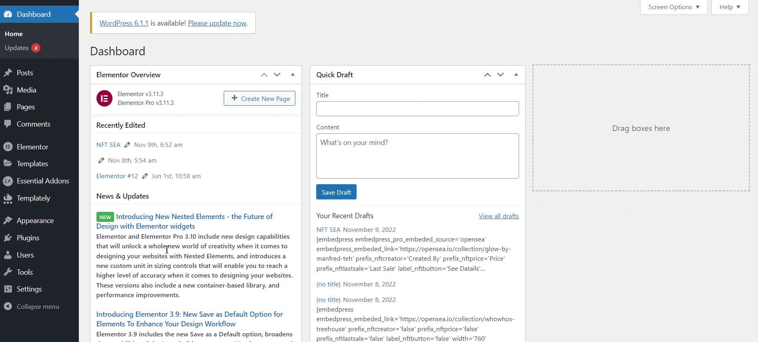Click the Comments speech bubble icon

[x=8, y=124]
